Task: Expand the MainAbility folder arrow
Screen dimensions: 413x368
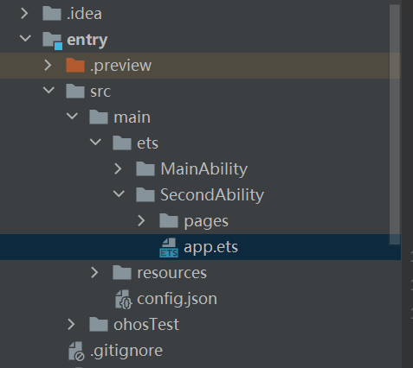Action: [x=118, y=169]
